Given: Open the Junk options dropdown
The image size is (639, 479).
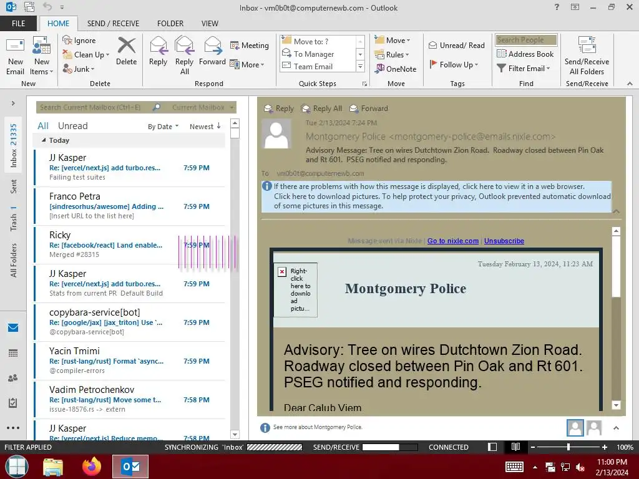Looking at the screenshot, I should pyautogui.click(x=79, y=69).
